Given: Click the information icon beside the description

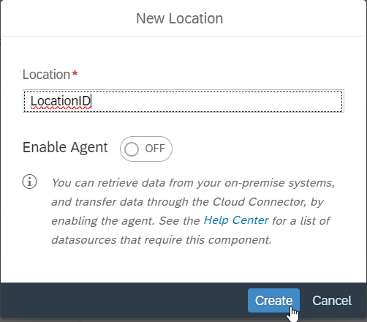Looking at the screenshot, I should pyautogui.click(x=30, y=181).
